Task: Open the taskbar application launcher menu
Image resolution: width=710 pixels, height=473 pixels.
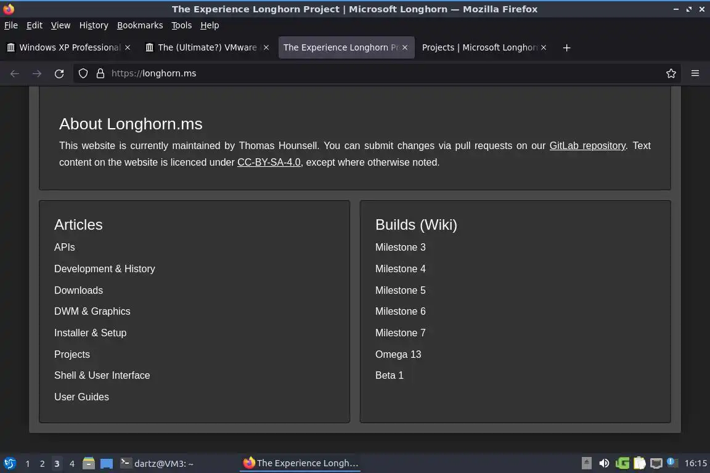Action: tap(9, 463)
